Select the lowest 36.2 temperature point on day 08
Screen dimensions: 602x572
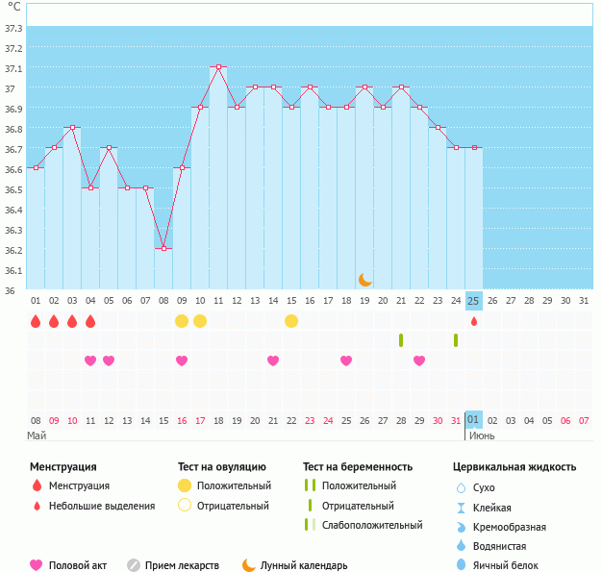point(163,248)
